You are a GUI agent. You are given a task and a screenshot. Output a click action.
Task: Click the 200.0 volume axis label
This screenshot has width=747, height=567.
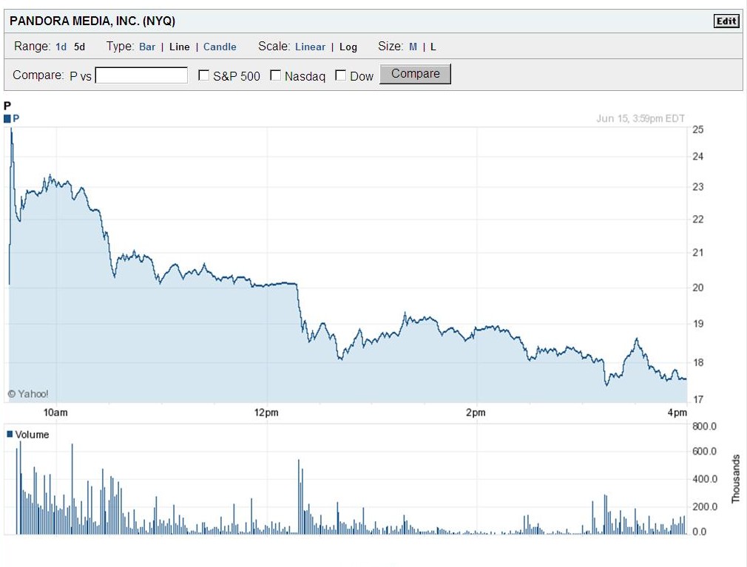tap(705, 506)
